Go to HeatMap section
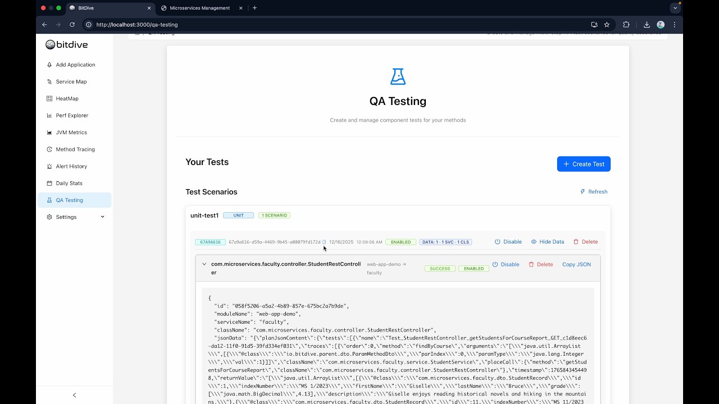This screenshot has height=404, width=719. (67, 98)
